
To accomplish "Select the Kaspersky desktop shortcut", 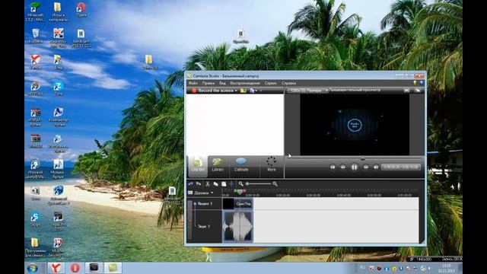I will 58,37.
